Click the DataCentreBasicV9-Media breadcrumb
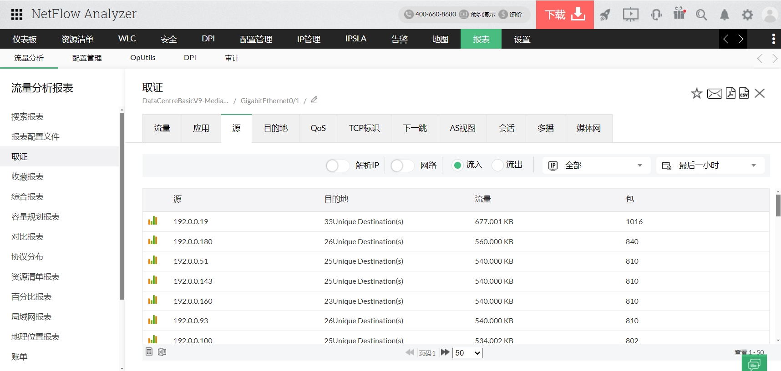The height and width of the screenshot is (371, 781). pyautogui.click(x=185, y=100)
